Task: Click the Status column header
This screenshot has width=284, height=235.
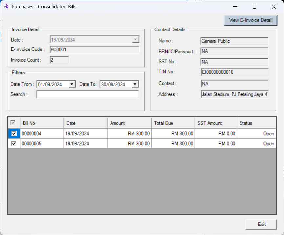Action: [x=256, y=123]
